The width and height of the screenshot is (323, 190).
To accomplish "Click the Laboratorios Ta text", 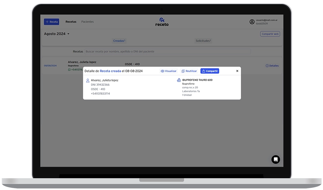I will pos(191,91).
